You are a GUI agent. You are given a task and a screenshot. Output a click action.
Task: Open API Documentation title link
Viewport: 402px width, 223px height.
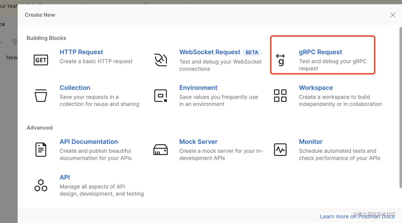click(x=89, y=141)
